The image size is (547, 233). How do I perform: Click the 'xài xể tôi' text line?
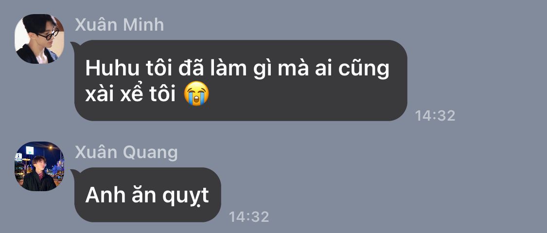[x=130, y=94]
